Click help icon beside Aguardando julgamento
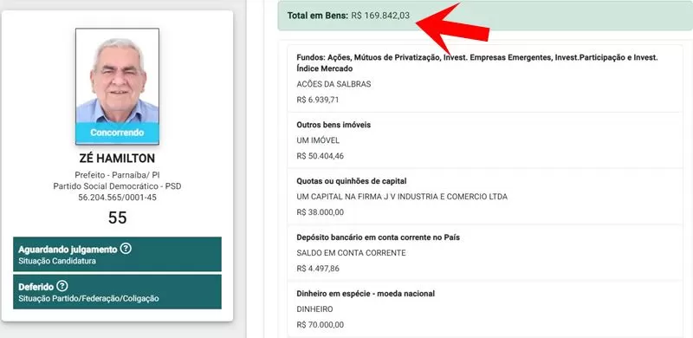 pyautogui.click(x=126, y=249)
